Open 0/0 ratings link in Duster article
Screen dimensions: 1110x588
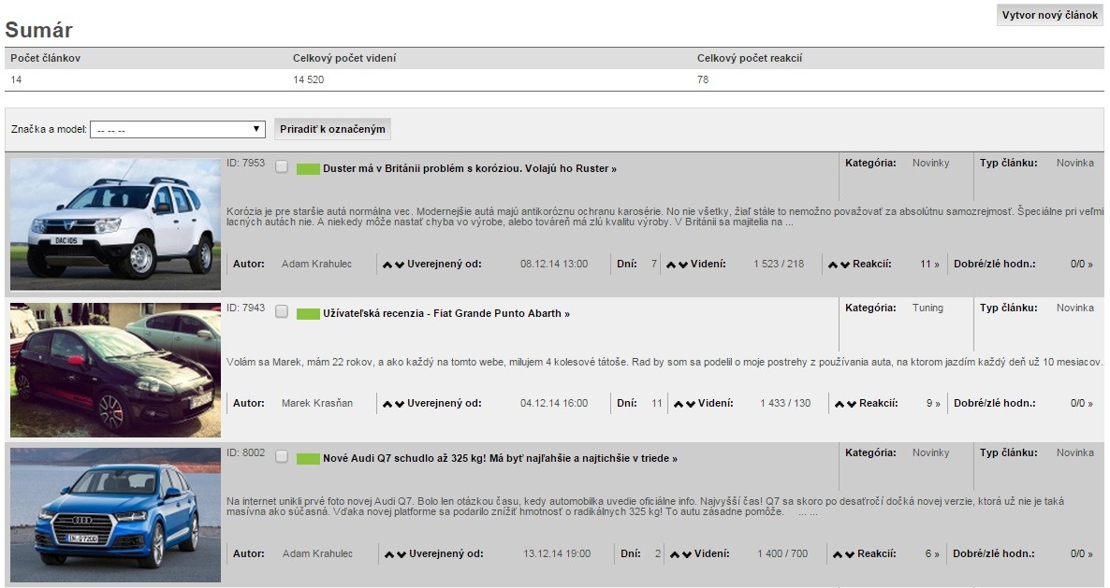[1082, 265]
